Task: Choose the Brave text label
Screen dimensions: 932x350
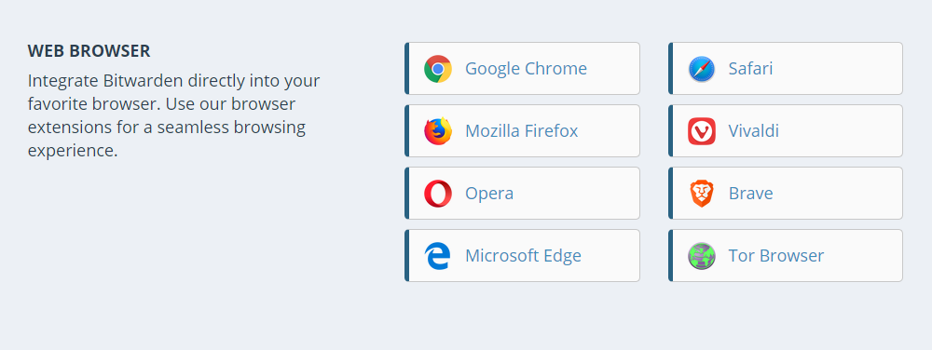Action: click(750, 194)
